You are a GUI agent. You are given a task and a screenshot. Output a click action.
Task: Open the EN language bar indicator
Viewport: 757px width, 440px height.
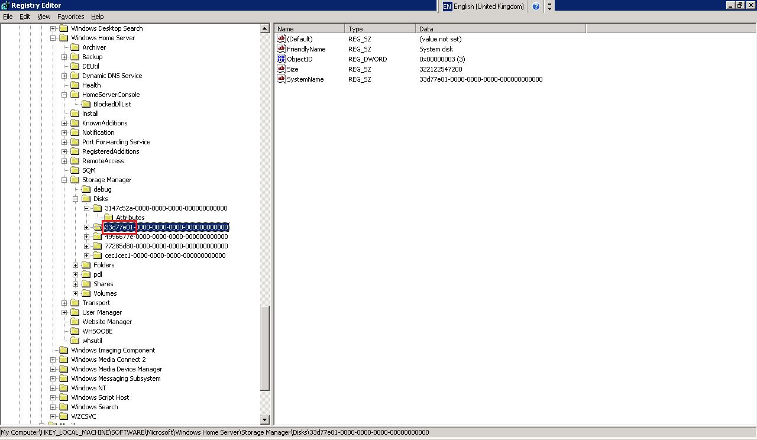[x=447, y=7]
